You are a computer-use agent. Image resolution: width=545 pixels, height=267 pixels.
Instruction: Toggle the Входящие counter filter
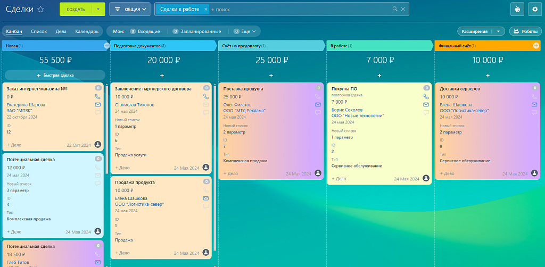[x=141, y=31]
